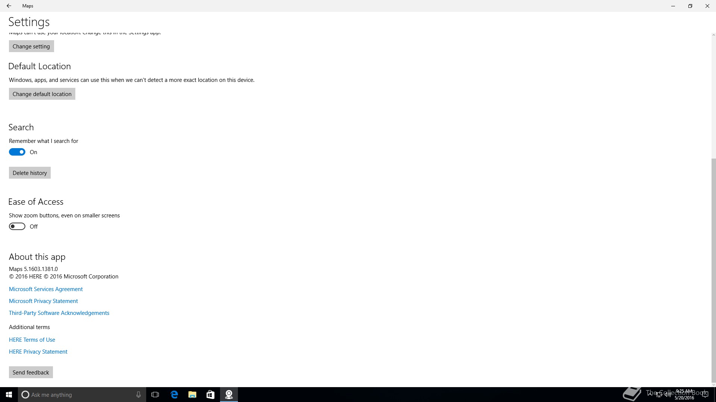Click the scrollbar down arrow
The width and height of the screenshot is (716, 402).
pos(713,385)
